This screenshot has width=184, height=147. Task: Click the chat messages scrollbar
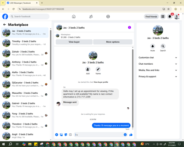132,89
